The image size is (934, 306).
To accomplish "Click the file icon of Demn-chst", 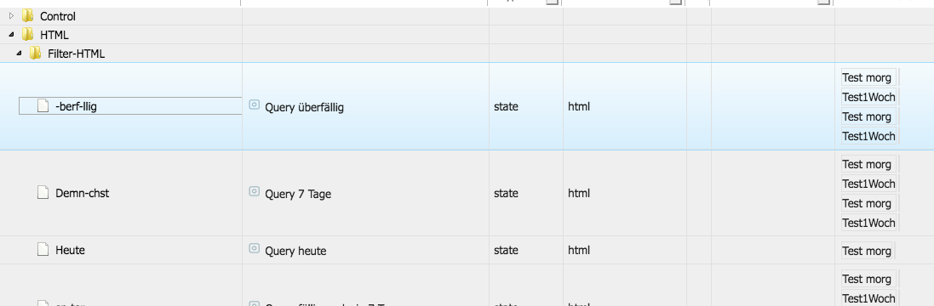I will pos(43,192).
